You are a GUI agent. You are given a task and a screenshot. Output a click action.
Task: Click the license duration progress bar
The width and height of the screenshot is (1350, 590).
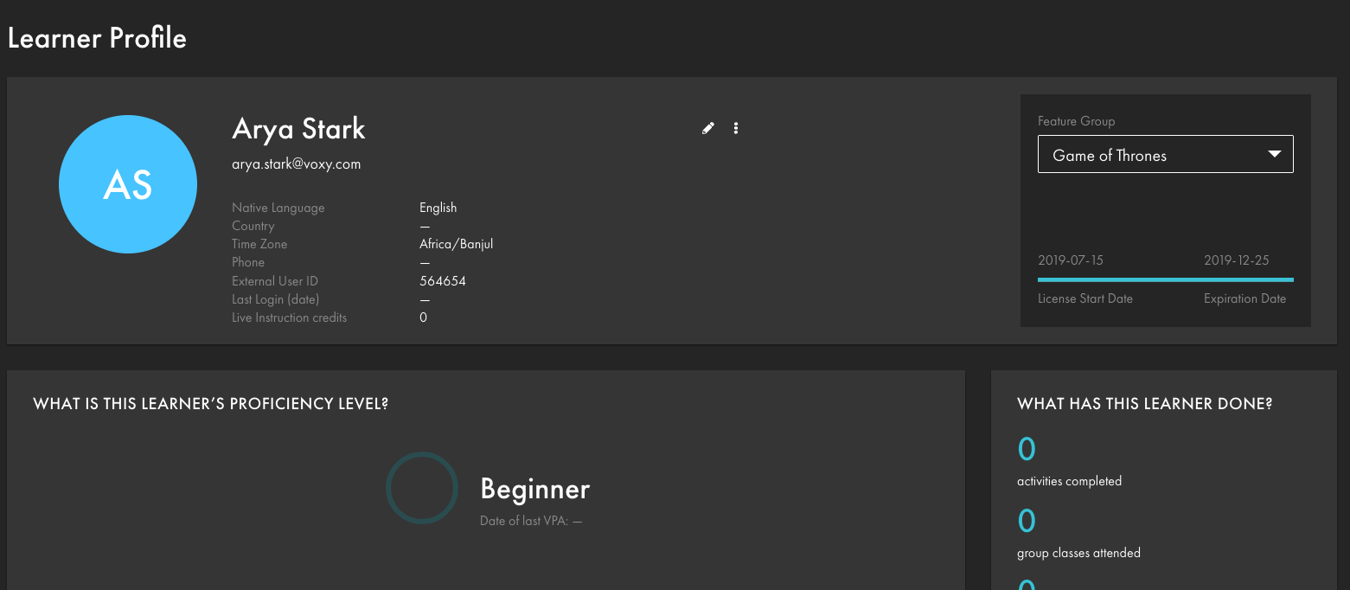tap(1165, 279)
